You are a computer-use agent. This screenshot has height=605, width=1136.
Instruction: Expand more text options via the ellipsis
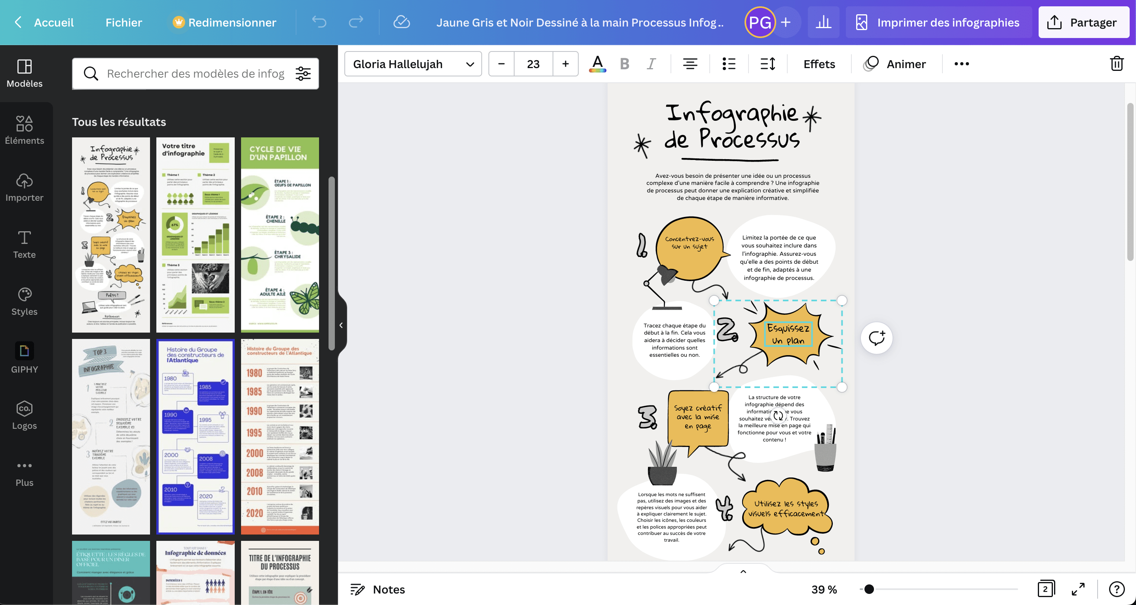pos(962,63)
